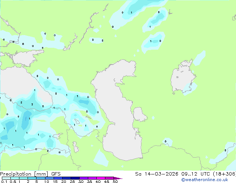236x183 pixels.
Task: Open the weatheronline.co.uk copyright link
Action: (x=204, y=180)
